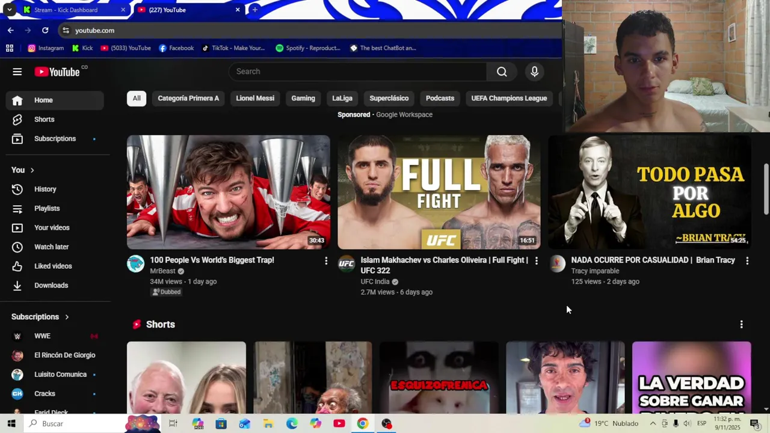Viewport: 770px width, 433px height.
Task: Show hidden system tray icons
Action: click(x=653, y=424)
